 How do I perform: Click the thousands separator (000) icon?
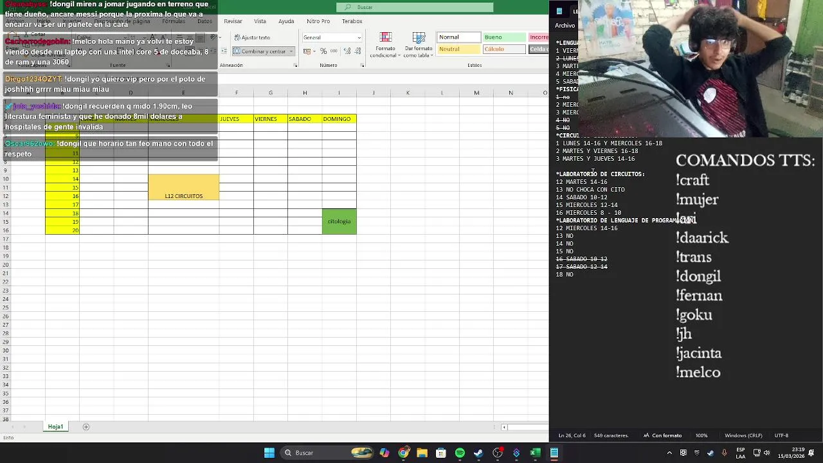point(333,51)
